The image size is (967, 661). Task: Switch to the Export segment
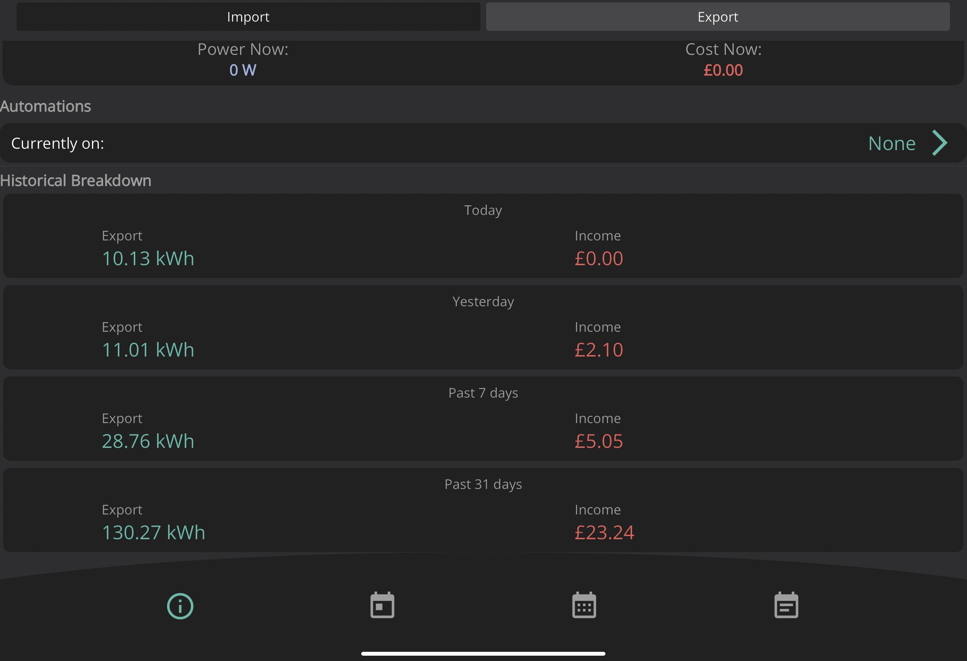coord(718,17)
